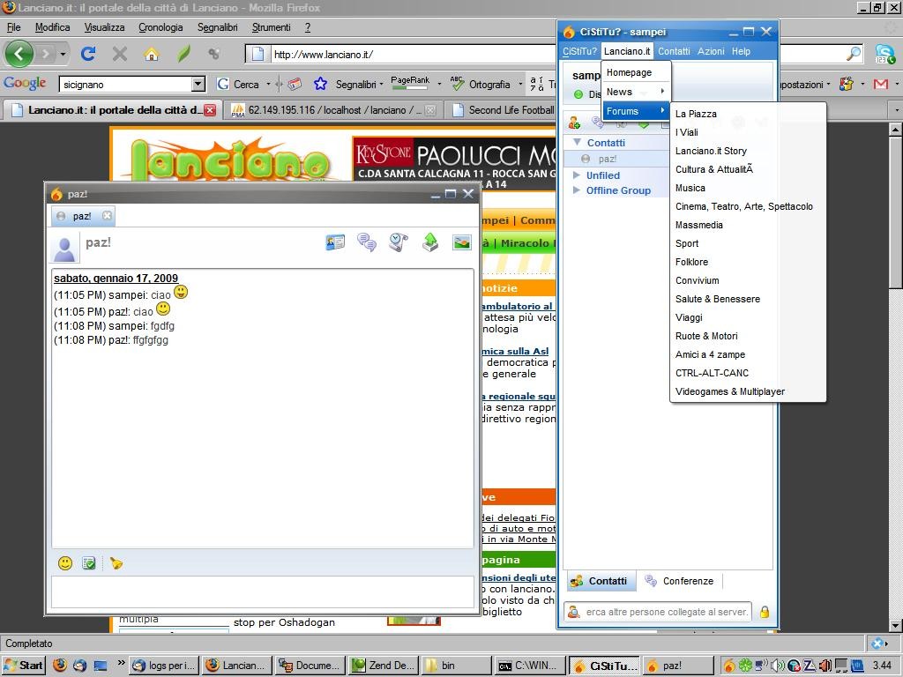Open the Start menu
903x677 pixels.
tap(23, 666)
